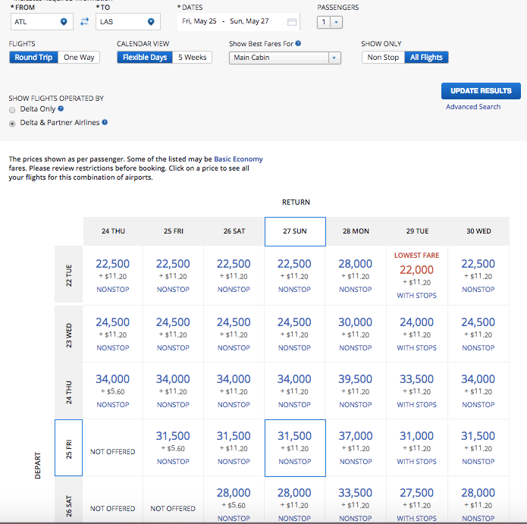Click the location pin in FROM field

pyautogui.click(x=64, y=22)
